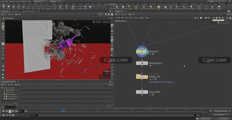
Task: Toggle Auto Update in status bar
Action: tap(223, 118)
